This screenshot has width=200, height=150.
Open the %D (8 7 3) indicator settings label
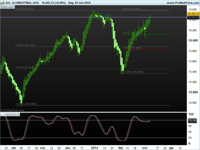[13, 114]
